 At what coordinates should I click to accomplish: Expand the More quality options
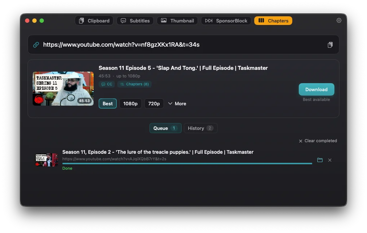(177, 103)
